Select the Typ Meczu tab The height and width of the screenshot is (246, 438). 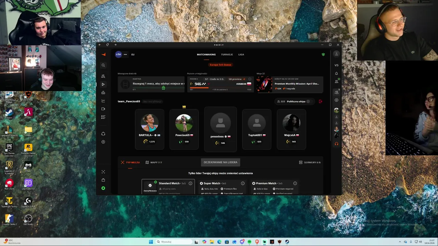pyautogui.click(x=130, y=162)
